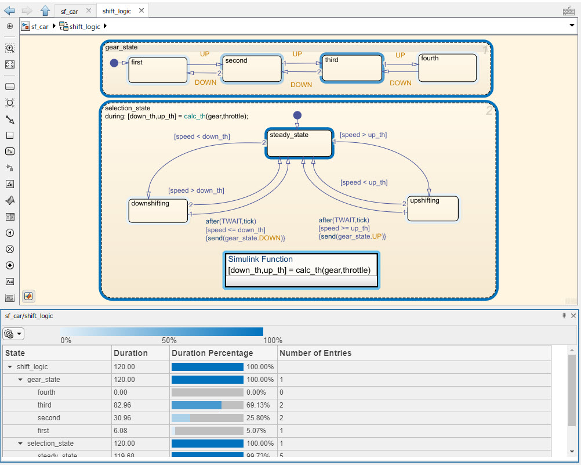Select the Default Transition tool

click(9, 119)
